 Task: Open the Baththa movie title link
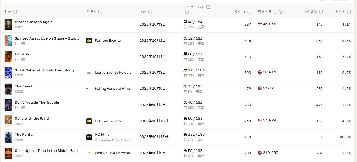[22, 54]
